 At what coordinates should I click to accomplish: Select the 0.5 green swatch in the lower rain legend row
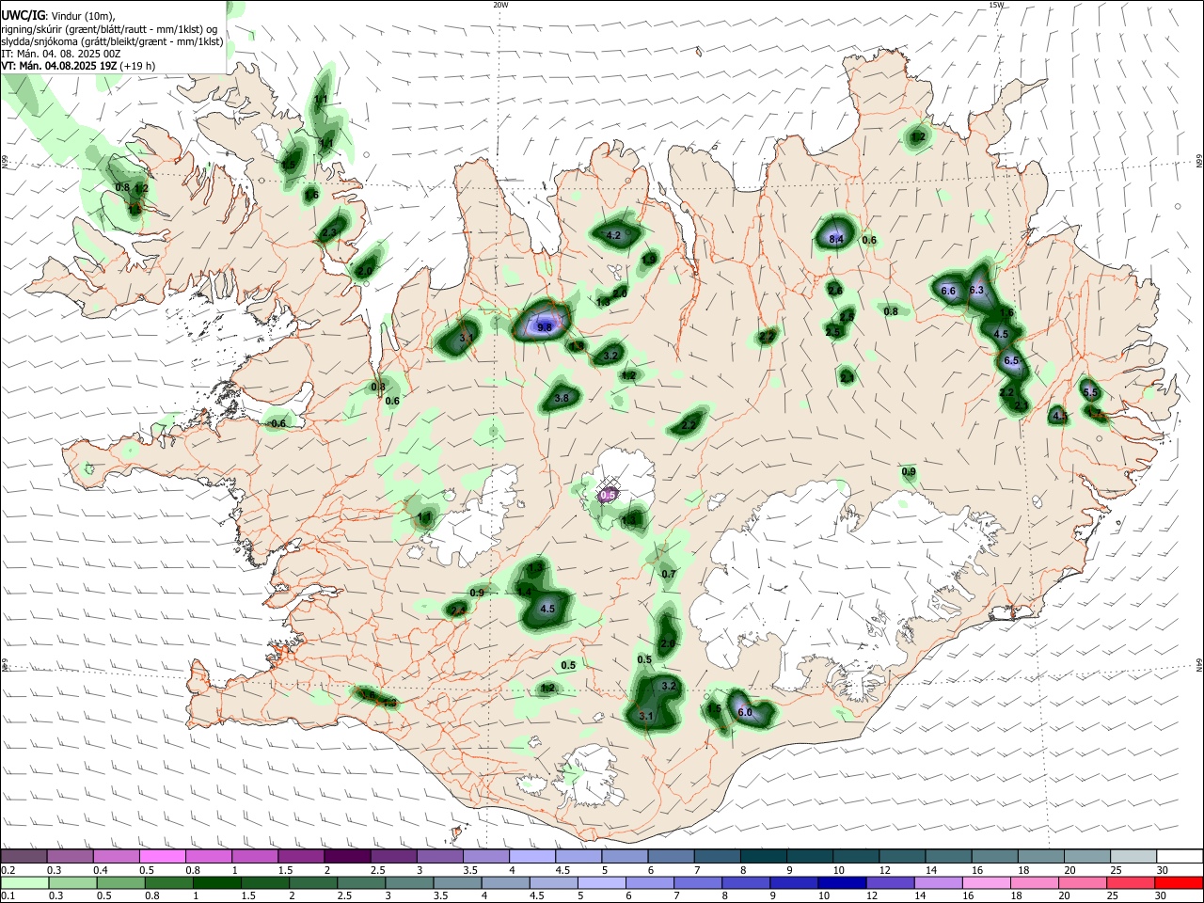[120, 882]
